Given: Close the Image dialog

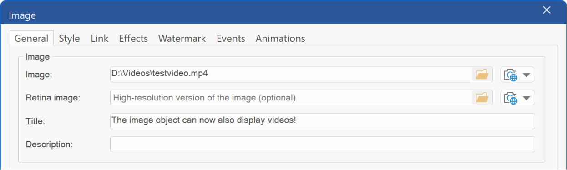Looking at the screenshot, I should click(x=547, y=10).
